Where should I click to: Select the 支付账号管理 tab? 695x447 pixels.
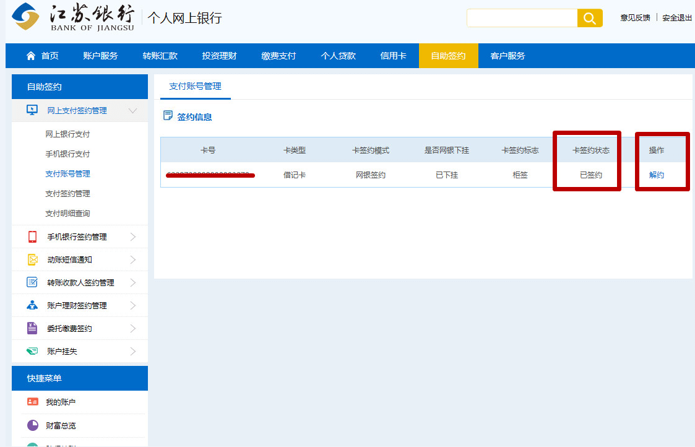click(195, 87)
